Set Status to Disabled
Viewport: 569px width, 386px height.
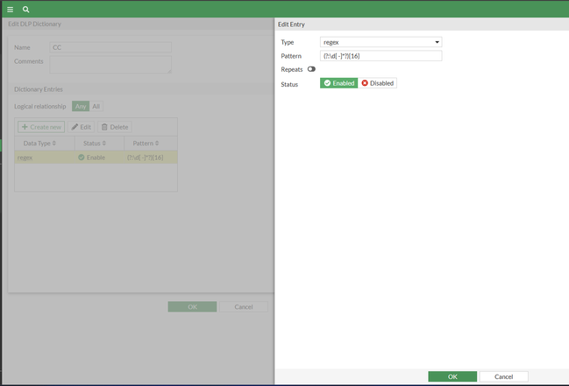pyautogui.click(x=377, y=83)
